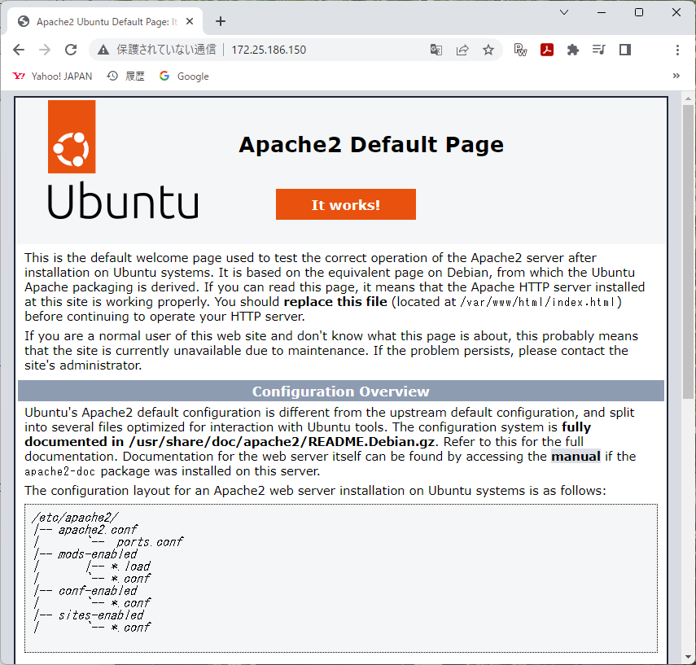The width and height of the screenshot is (696, 665).
Task: Go forward with the forward arrow
Action: coord(45,50)
